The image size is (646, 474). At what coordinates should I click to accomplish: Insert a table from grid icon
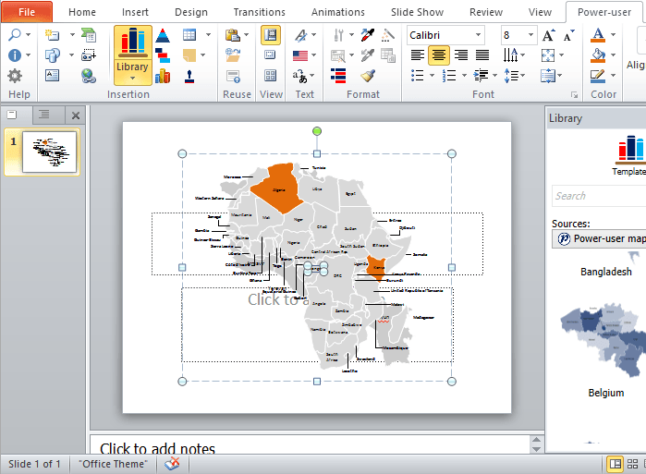coord(189,35)
